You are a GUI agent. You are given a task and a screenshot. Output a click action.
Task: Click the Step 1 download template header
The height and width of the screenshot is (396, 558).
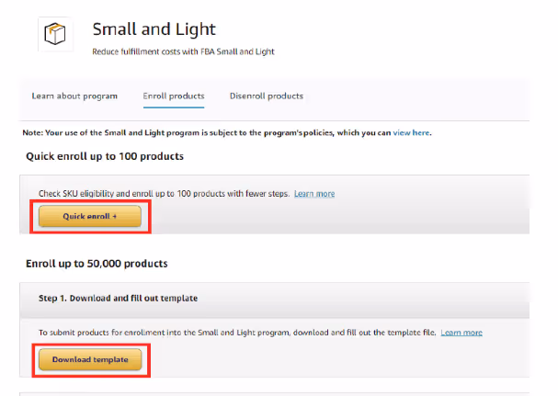[x=118, y=299]
